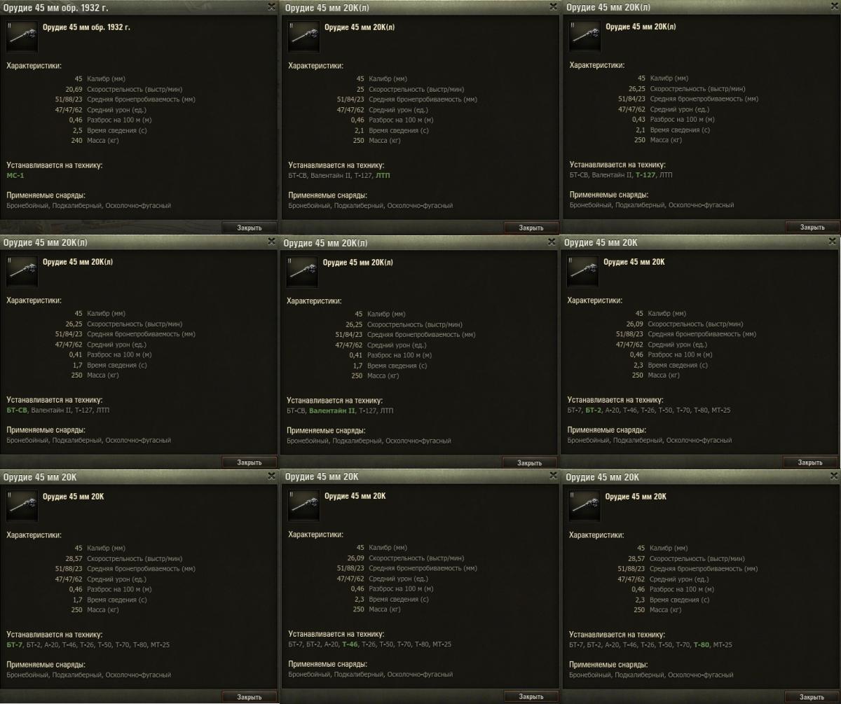This screenshot has height=704, width=841.
Task: Click Закрыть in window with Т-80 highlighted
Action: click(x=812, y=697)
